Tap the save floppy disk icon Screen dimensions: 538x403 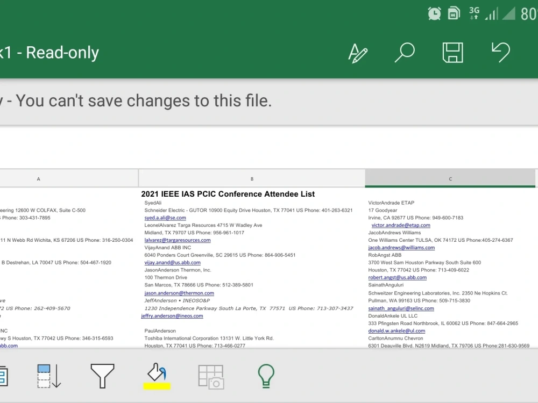452,53
